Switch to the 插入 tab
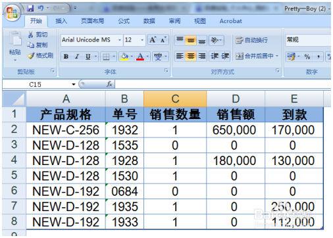Viewport: 333px width, 238px height. click(x=61, y=21)
